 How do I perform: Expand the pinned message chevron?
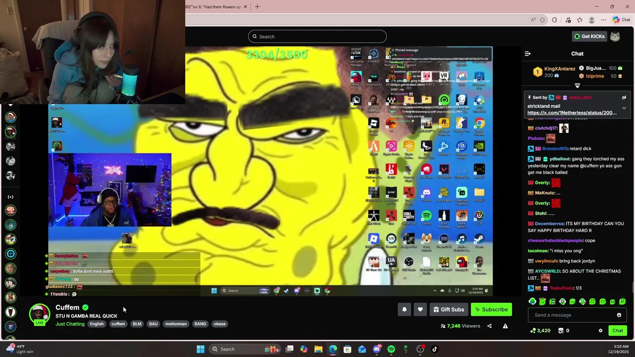pyautogui.click(x=624, y=108)
